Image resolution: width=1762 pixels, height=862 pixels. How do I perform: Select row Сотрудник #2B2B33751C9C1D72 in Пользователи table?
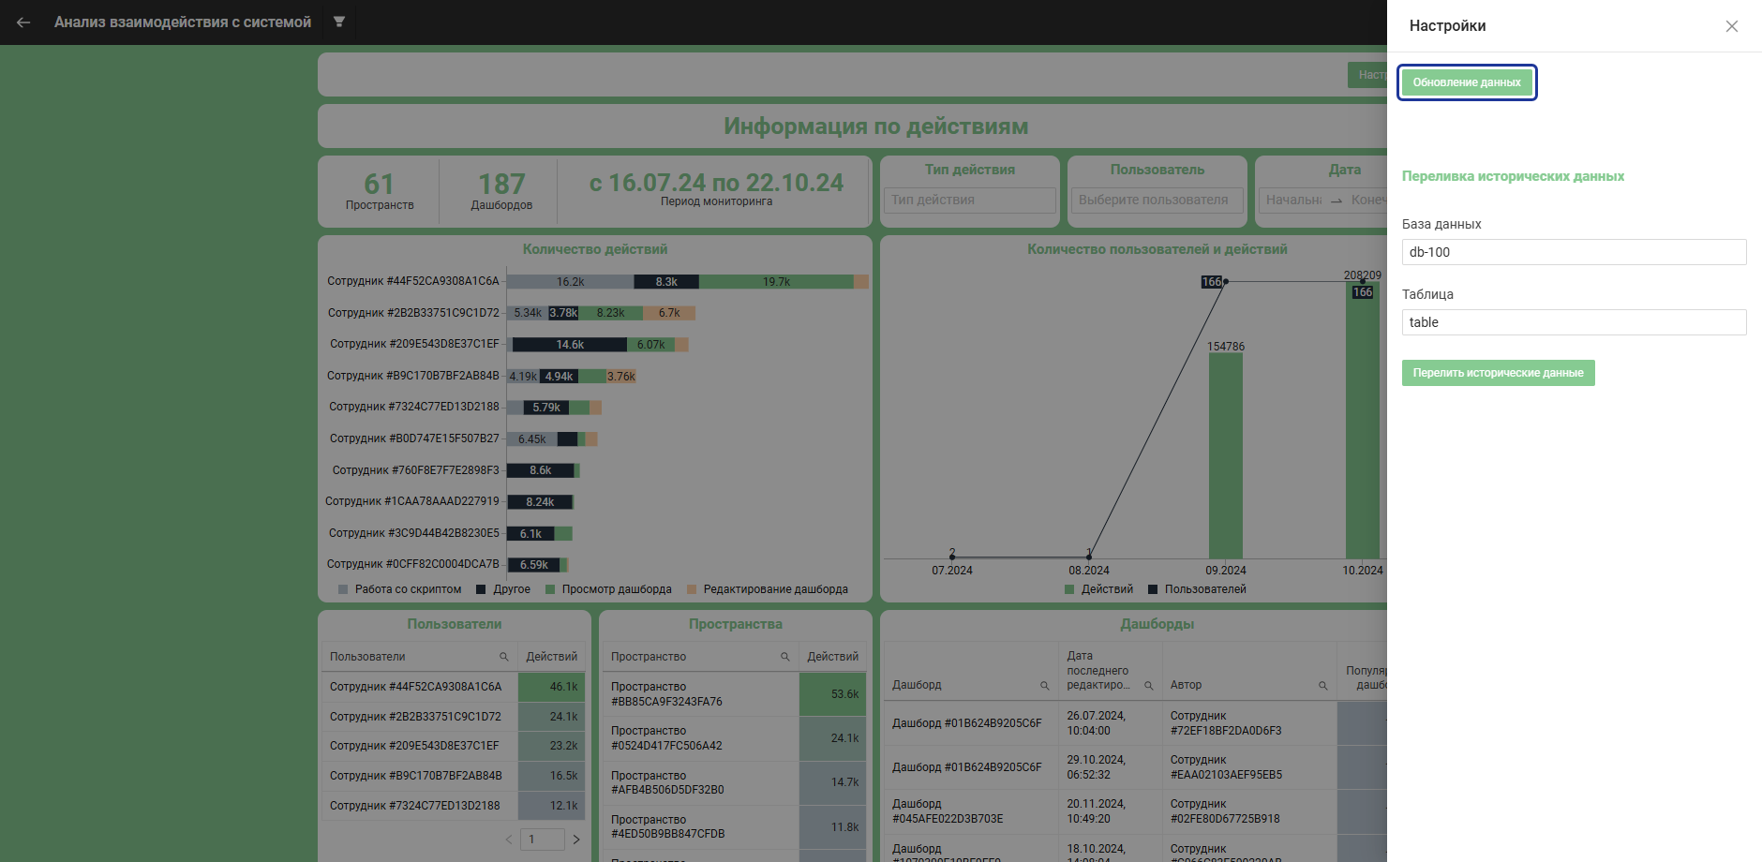tap(454, 717)
